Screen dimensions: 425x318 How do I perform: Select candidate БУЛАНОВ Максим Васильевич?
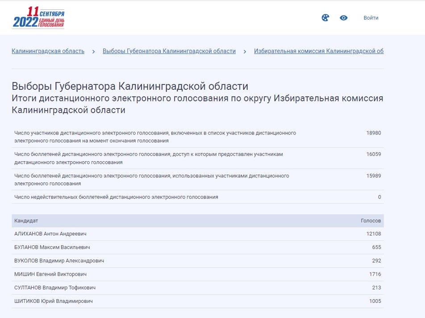[x=52, y=247]
